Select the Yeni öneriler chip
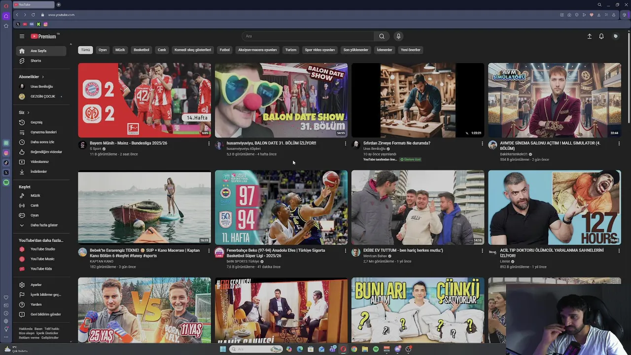The image size is (631, 355). click(411, 50)
